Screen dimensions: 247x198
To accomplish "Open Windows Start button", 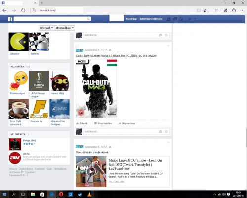I will (x=4, y=194).
